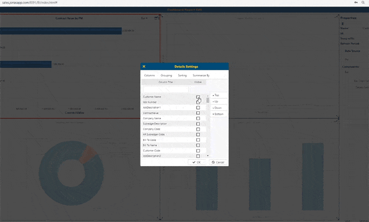The width and height of the screenshot is (369, 222).
Task: Tick the Company Name visible checkbox
Action: (x=198, y=118)
